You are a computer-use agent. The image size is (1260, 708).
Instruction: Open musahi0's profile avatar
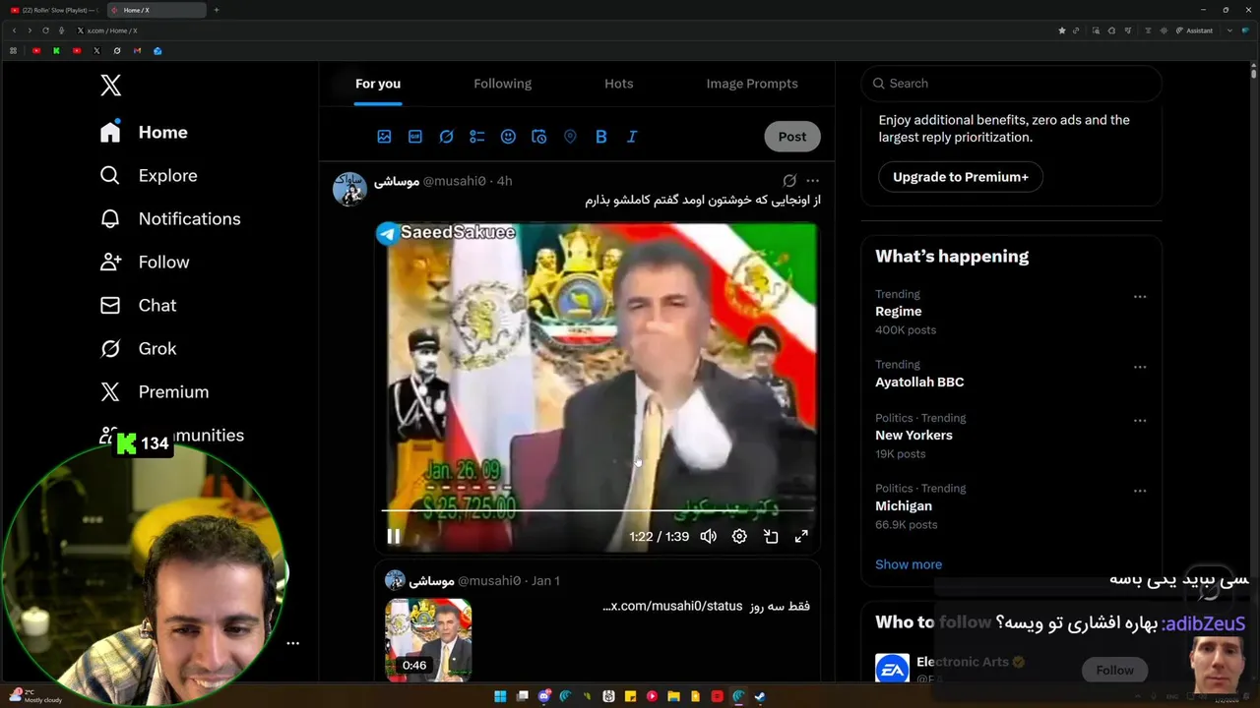[x=349, y=189]
